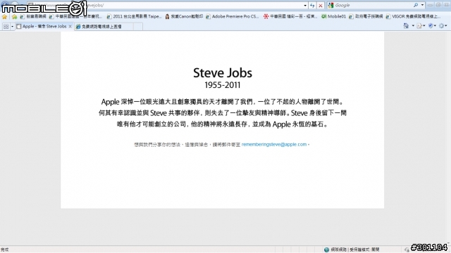This screenshot has width=451, height=253.
Task: Click the protected mode status text
Action: (x=364, y=249)
